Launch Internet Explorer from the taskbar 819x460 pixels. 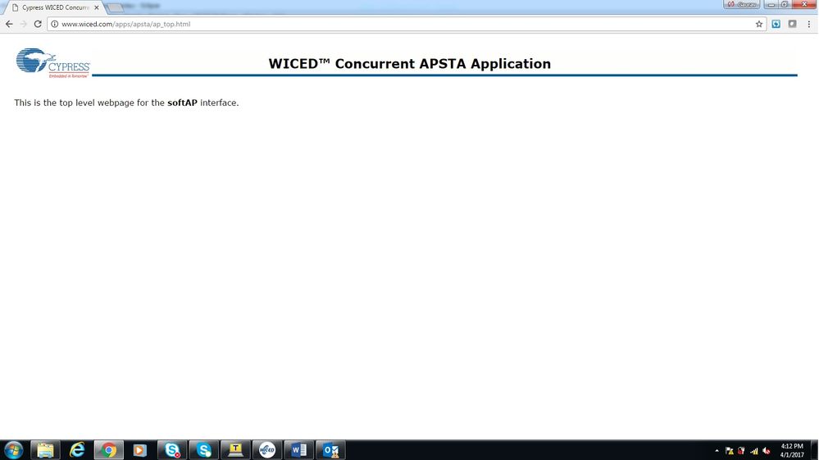[77, 450]
